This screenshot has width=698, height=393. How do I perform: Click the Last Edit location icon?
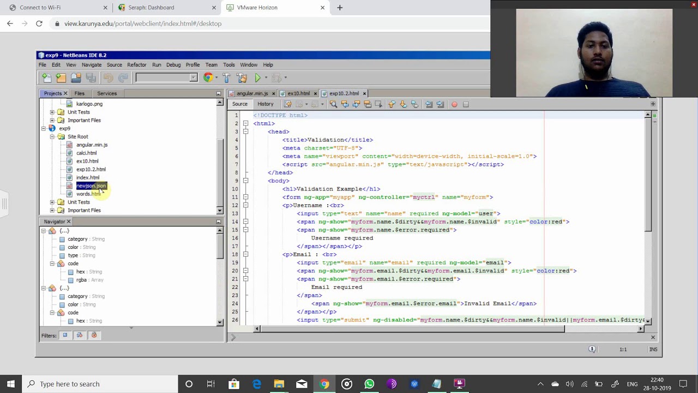(287, 104)
